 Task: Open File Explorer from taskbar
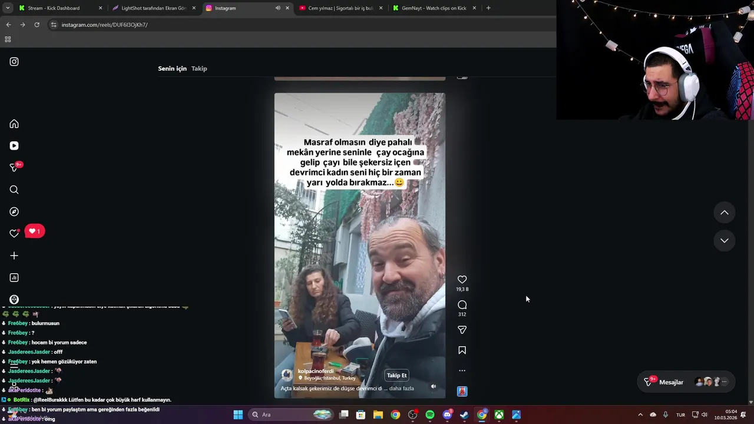click(378, 415)
